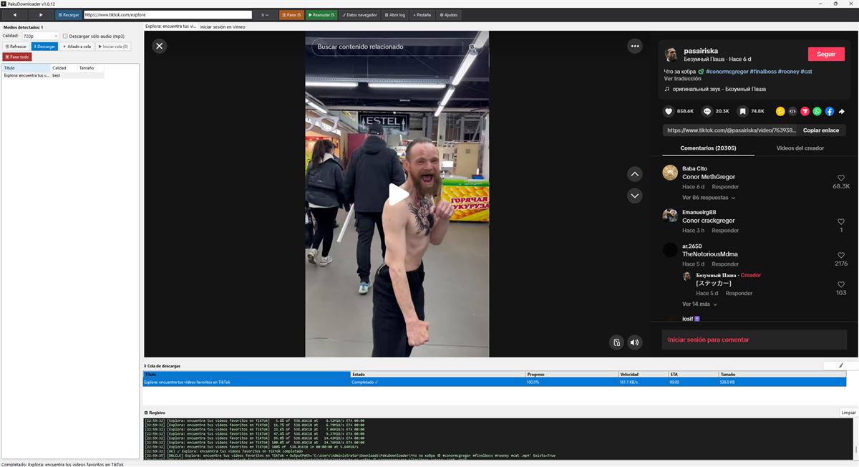Save the video with bookmark icon
This screenshot has height=467, width=859.
[x=743, y=111]
